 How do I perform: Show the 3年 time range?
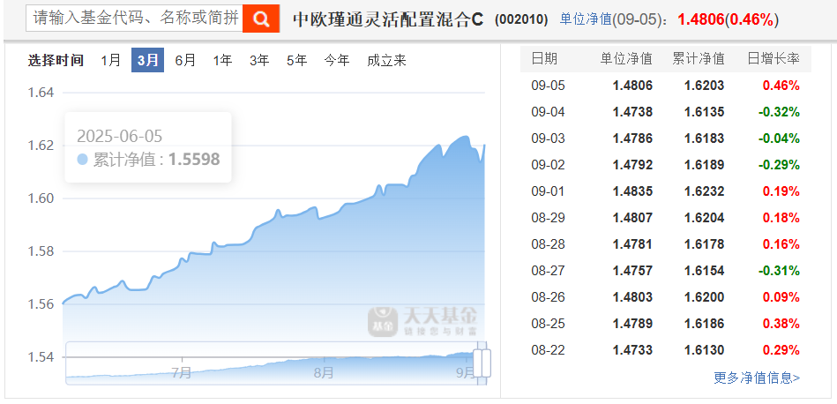(x=259, y=60)
